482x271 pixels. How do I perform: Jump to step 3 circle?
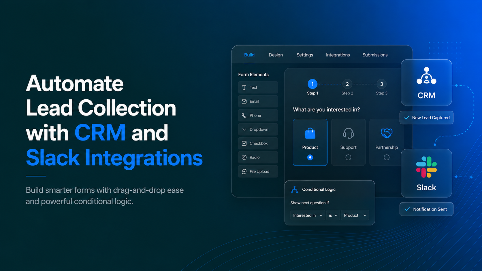[x=381, y=84]
